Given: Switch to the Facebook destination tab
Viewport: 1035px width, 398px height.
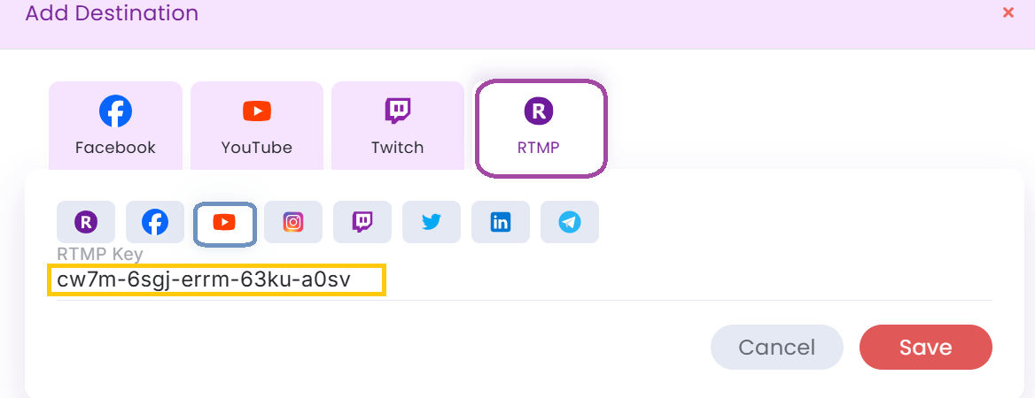Looking at the screenshot, I should (x=115, y=126).
